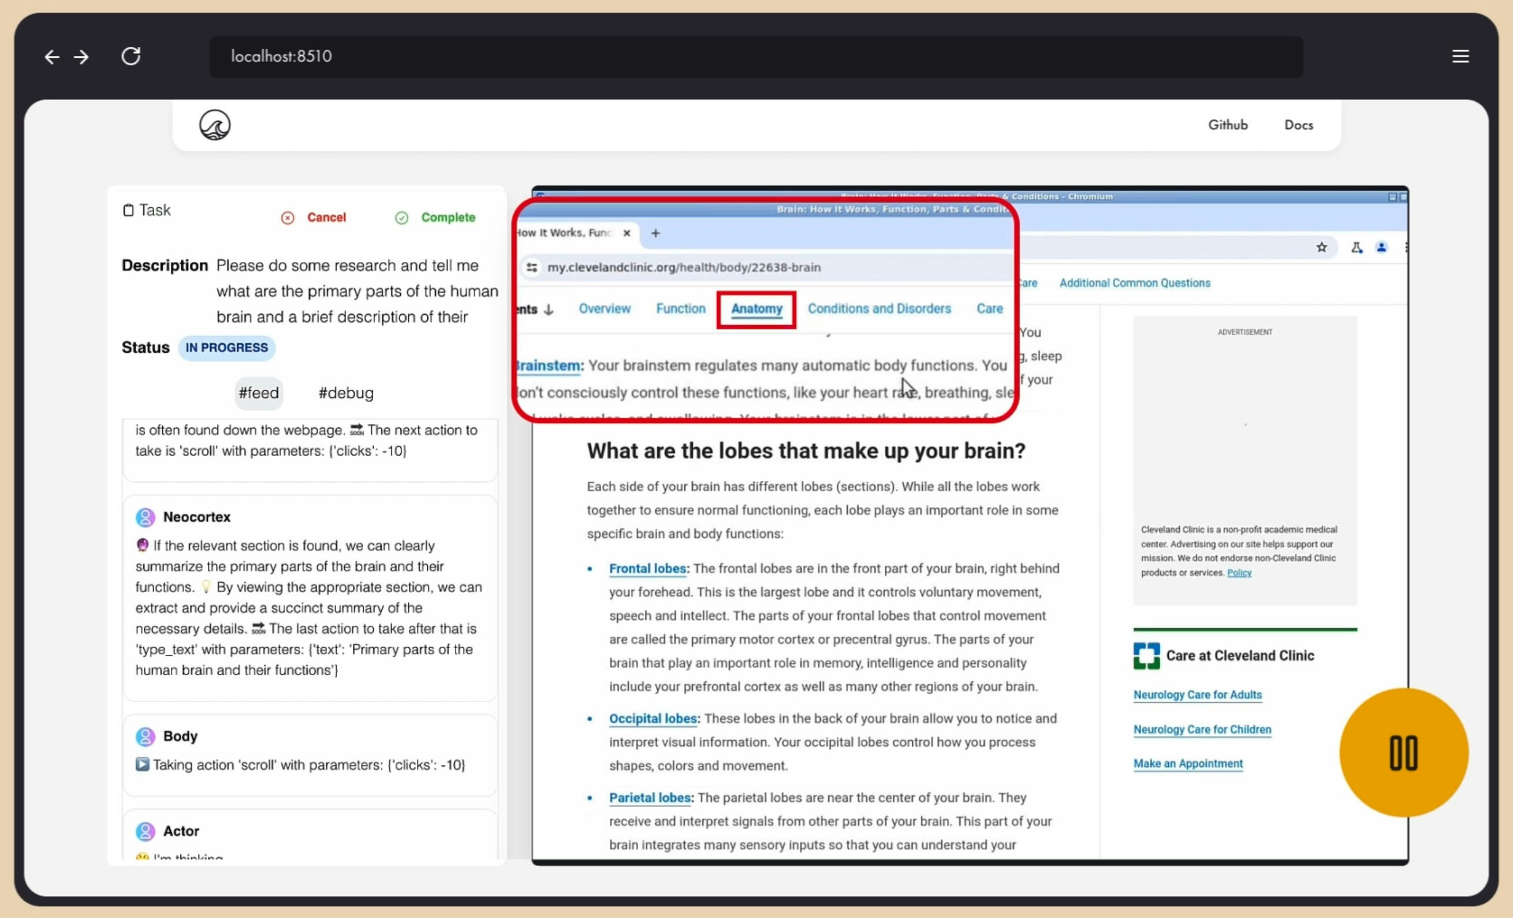This screenshot has height=918, width=1513.
Task: Go to Conditions and Disorders section
Action: (x=879, y=309)
